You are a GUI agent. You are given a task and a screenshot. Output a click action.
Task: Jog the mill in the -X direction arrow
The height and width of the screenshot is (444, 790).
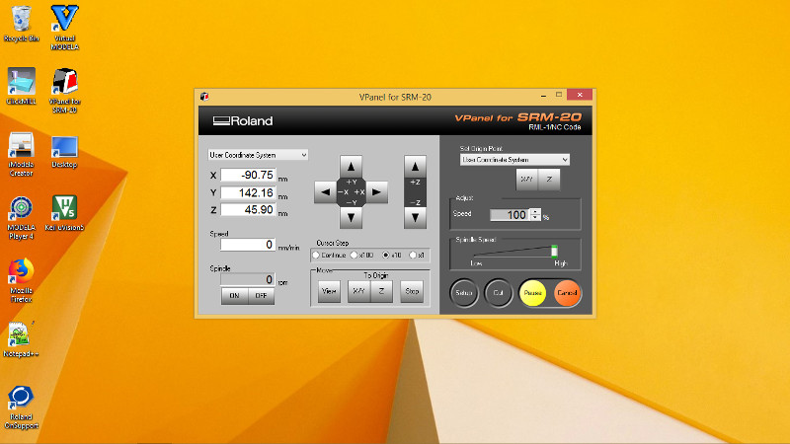tap(325, 191)
